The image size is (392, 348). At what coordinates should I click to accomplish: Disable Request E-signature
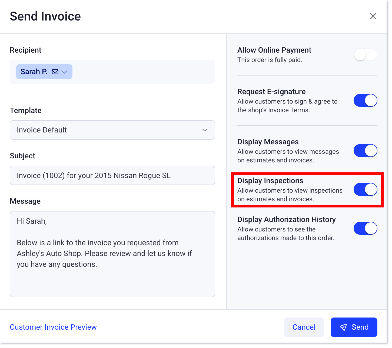(x=365, y=100)
